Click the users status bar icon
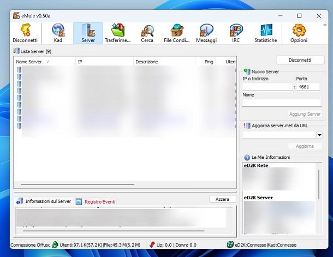Screen dimensions: 333x257 (55, 244)
